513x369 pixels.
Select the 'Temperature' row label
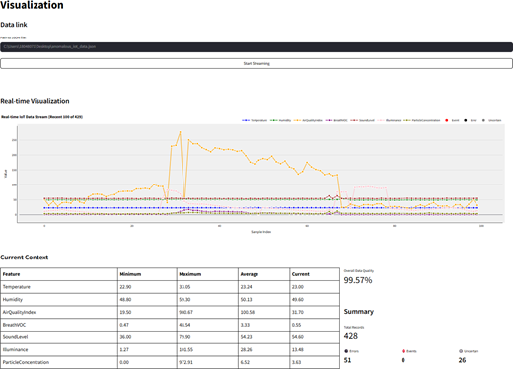[17, 287]
